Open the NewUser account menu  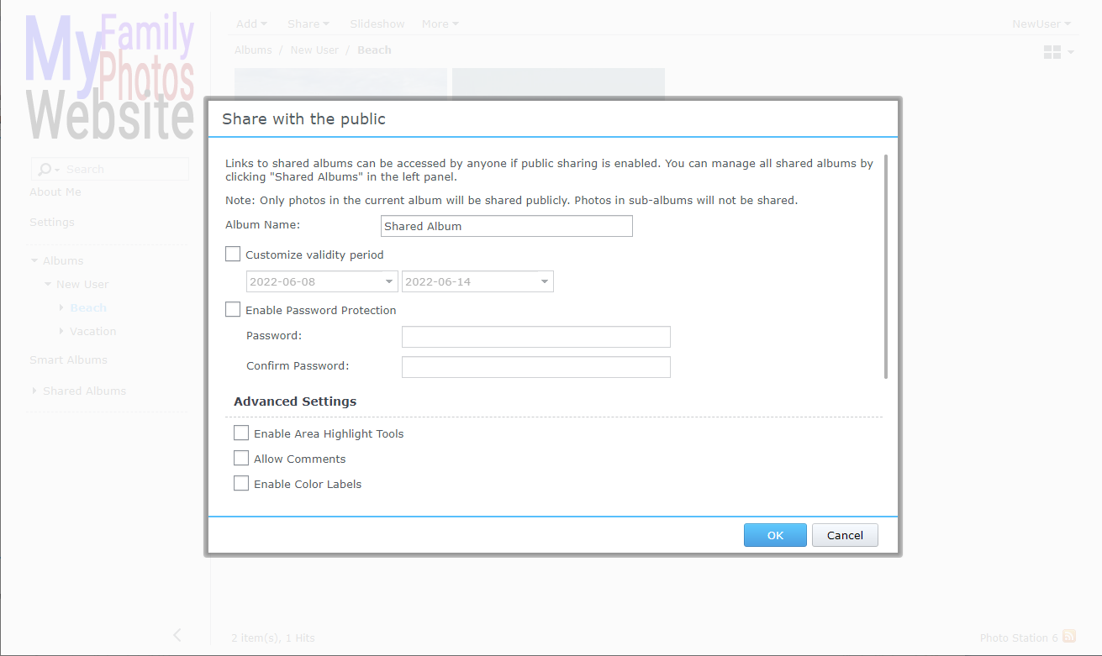1041,24
